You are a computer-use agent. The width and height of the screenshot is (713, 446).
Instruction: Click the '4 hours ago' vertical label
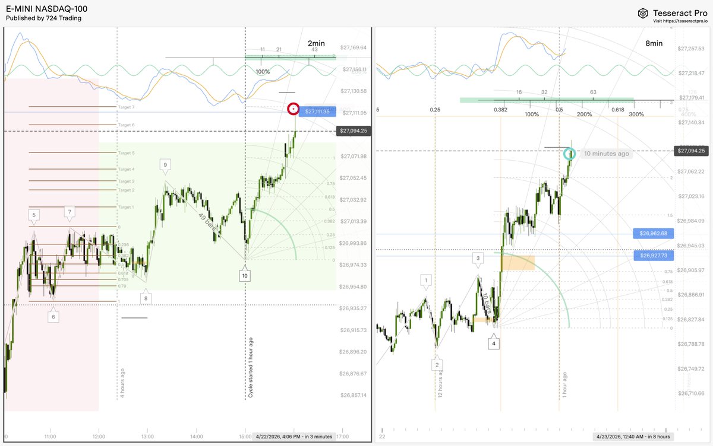tap(122, 383)
